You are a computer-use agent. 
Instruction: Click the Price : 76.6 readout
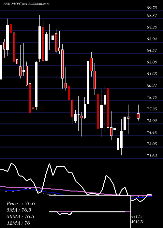pyautogui.click(x=21, y=204)
